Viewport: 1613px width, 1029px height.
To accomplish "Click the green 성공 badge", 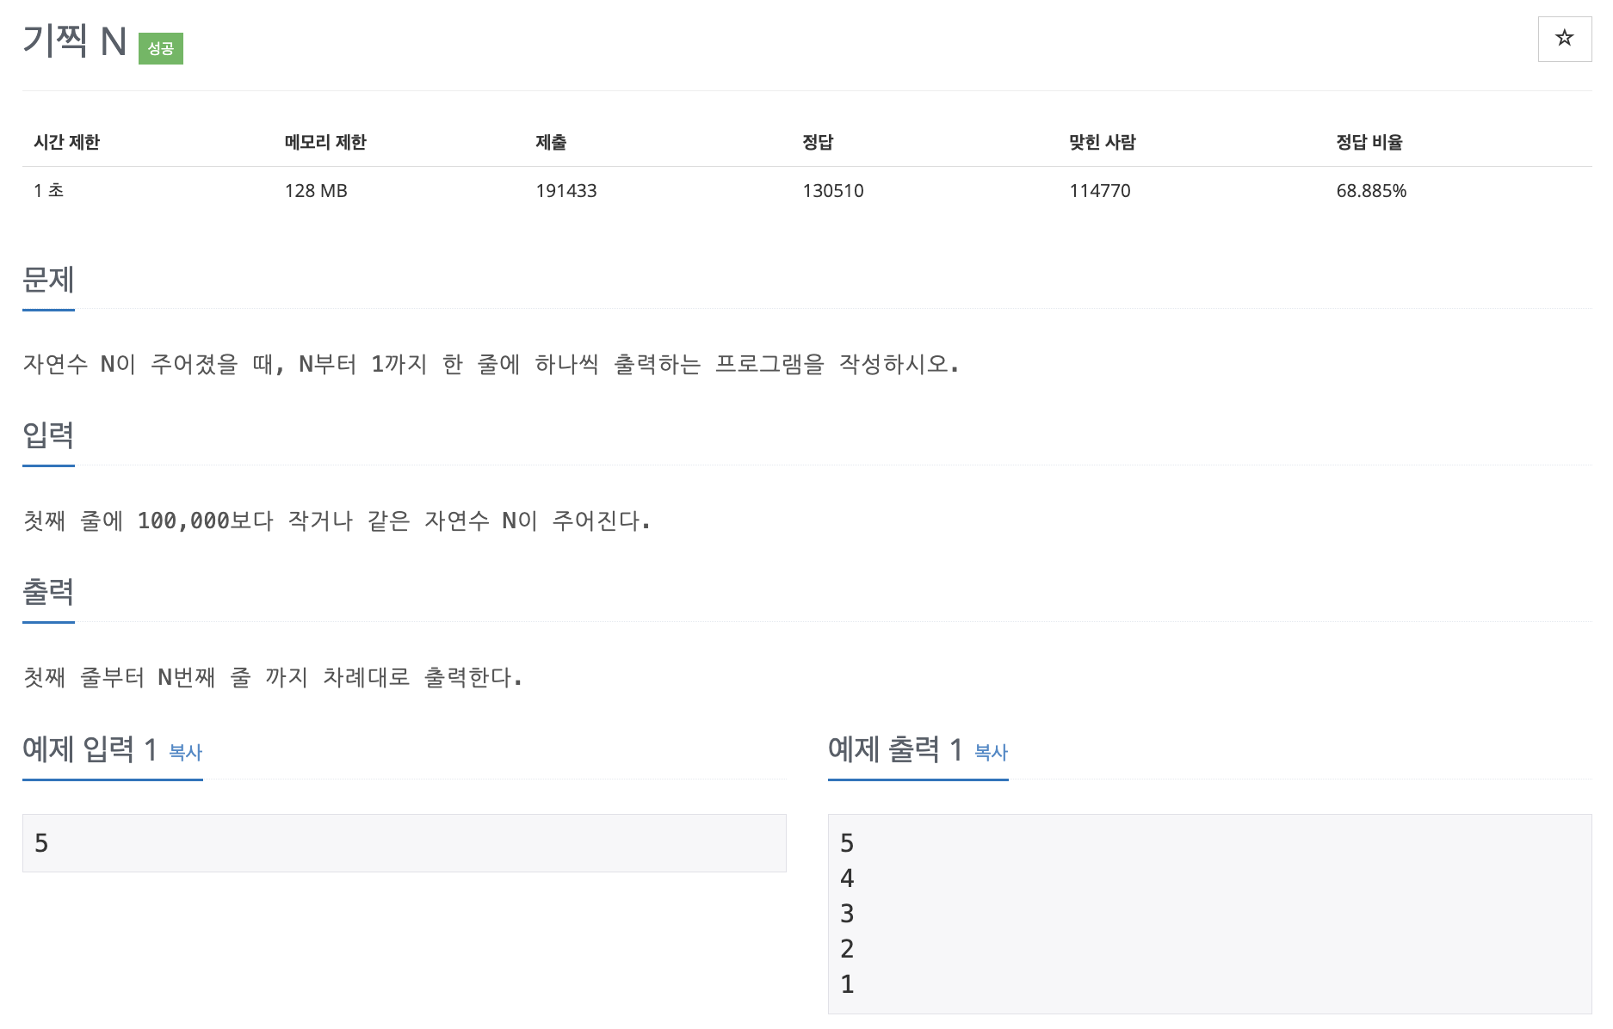I will (x=161, y=48).
